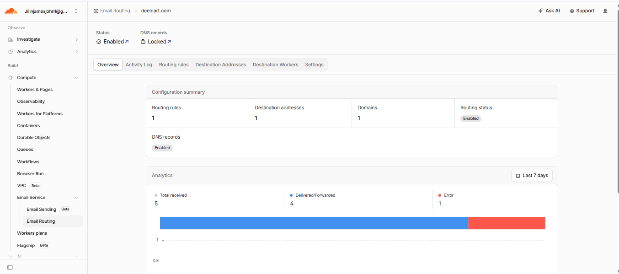Open the account switcher dropdown
Viewport: 619px width, 274px height.
(x=51, y=11)
